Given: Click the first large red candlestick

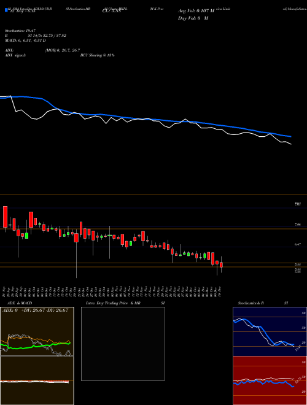Looking at the screenshot, I should [x=5, y=217].
